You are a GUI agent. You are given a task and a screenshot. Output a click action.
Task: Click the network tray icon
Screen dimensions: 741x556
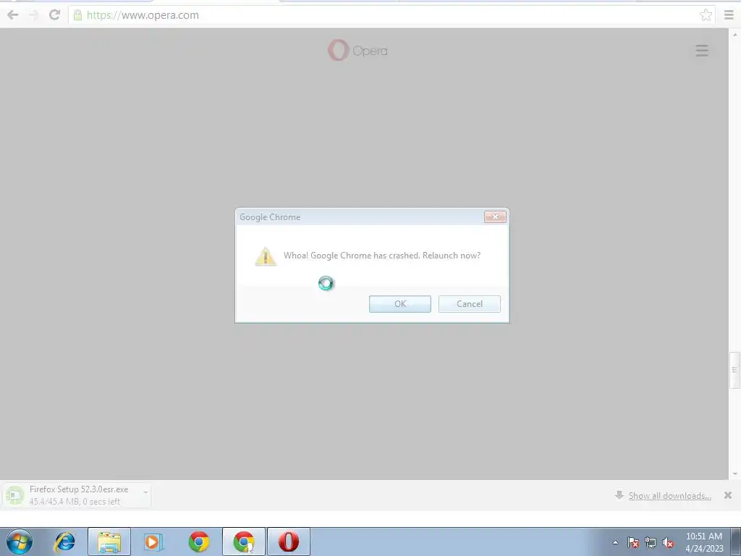(x=651, y=542)
